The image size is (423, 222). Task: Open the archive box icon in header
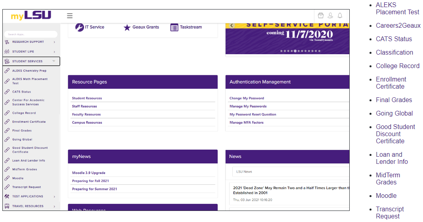pos(320,15)
